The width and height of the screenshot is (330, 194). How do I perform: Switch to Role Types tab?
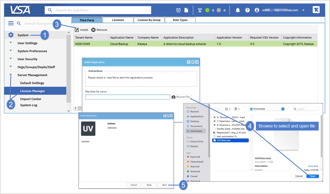180,20
